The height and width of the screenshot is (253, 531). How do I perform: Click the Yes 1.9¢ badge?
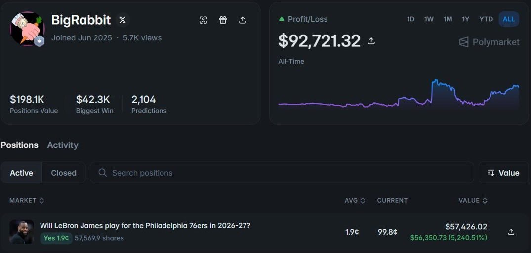56,238
